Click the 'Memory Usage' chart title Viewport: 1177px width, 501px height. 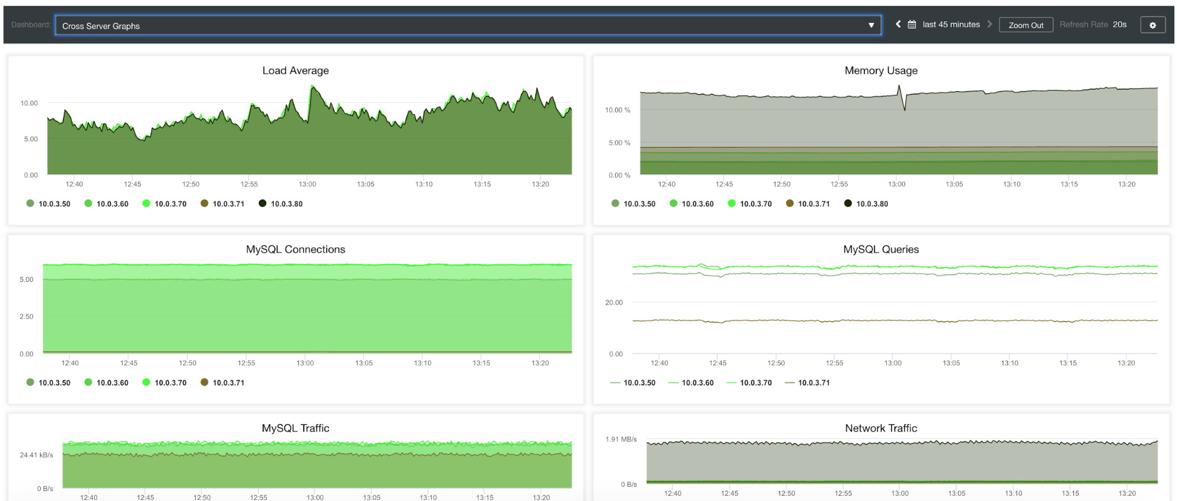(x=881, y=71)
